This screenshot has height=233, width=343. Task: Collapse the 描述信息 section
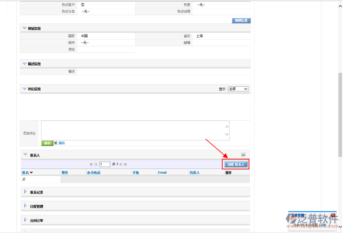(24, 63)
